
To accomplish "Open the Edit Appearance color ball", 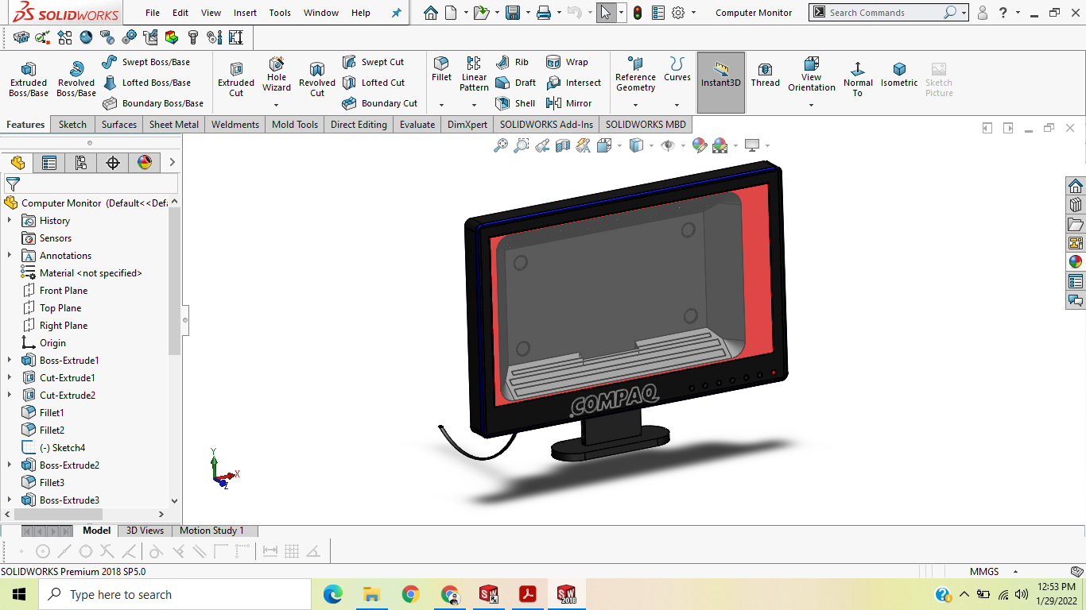I will pos(699,145).
